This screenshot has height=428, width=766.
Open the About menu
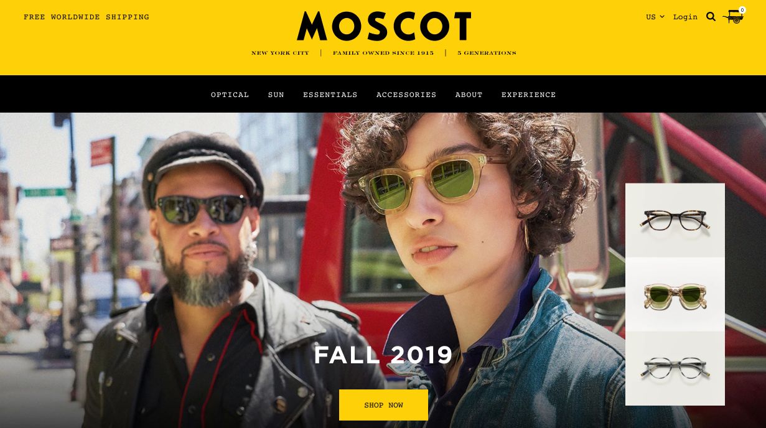[x=469, y=95]
